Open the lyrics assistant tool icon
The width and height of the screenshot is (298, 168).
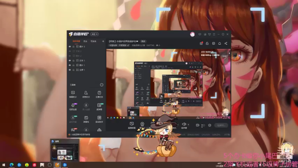click(x=99, y=119)
